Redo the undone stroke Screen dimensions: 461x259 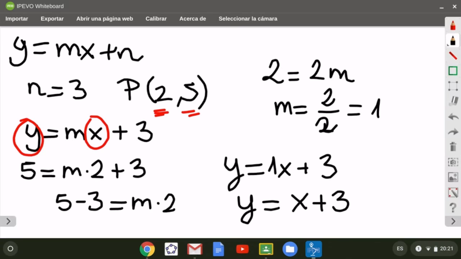click(453, 132)
